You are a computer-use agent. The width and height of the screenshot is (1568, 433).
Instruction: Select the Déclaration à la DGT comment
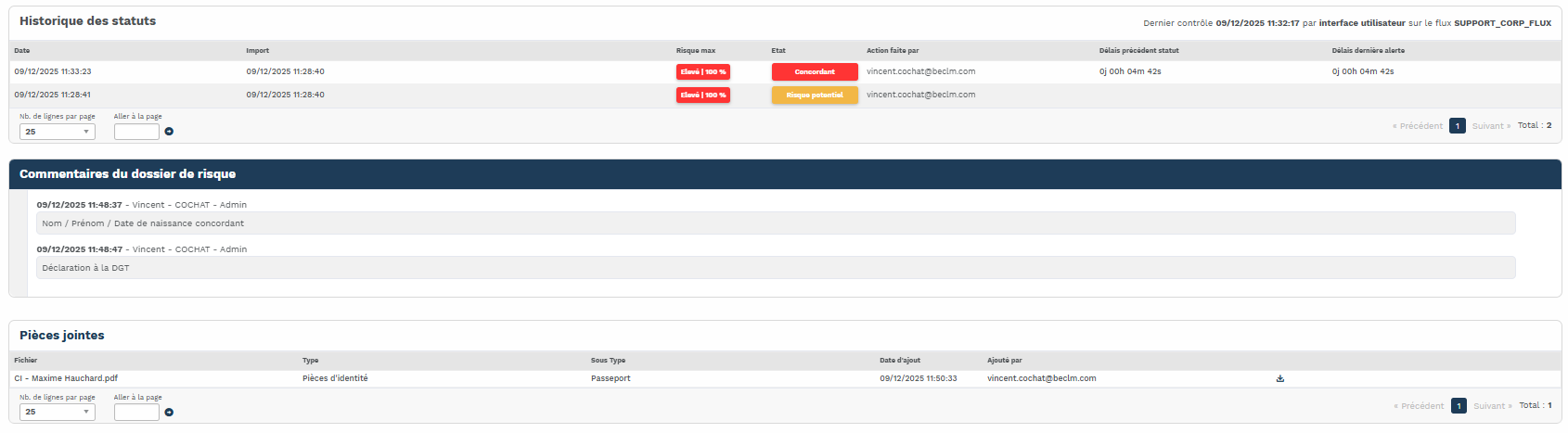click(x=775, y=268)
